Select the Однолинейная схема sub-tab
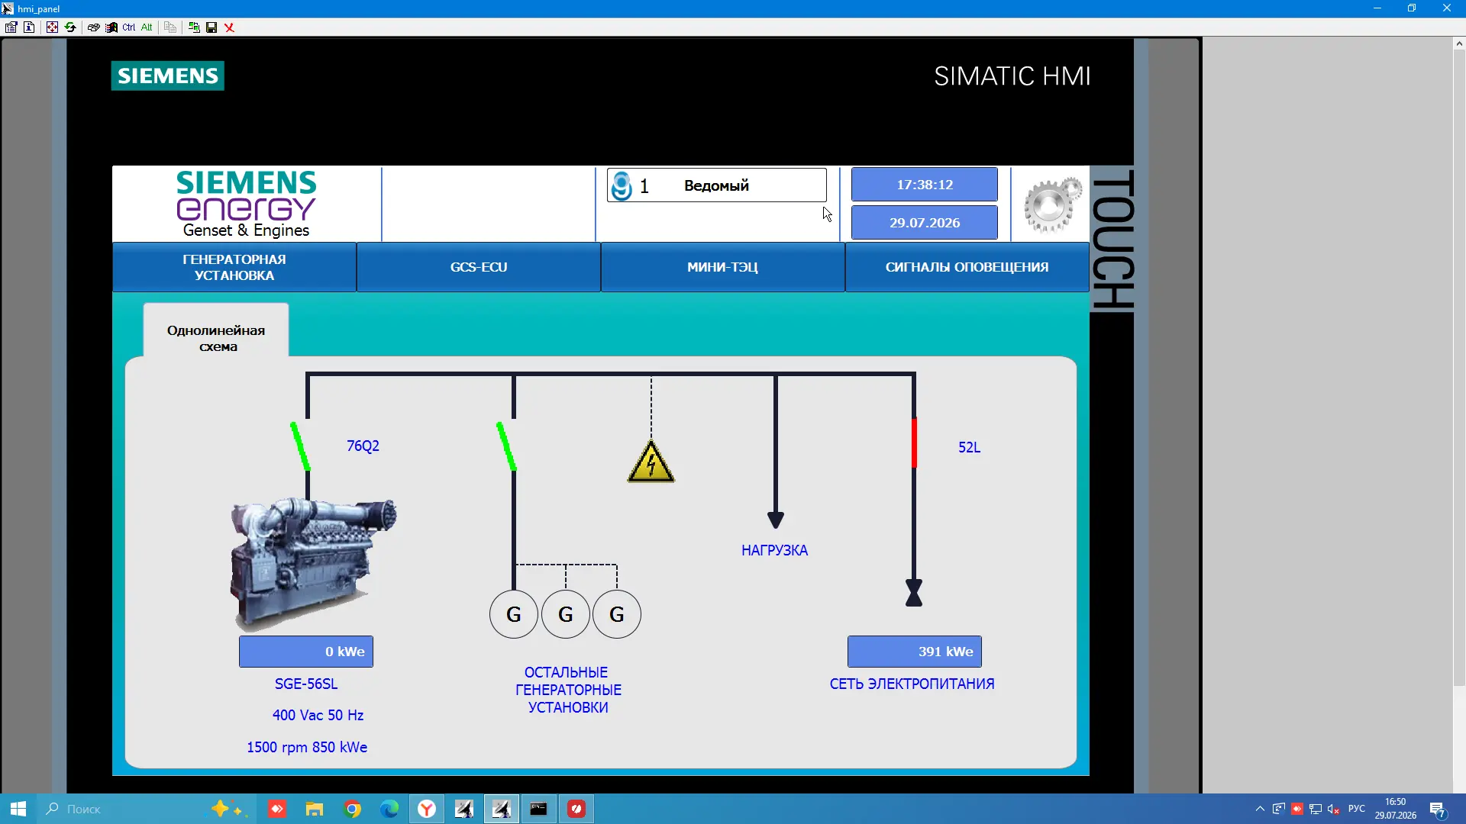 click(x=216, y=330)
